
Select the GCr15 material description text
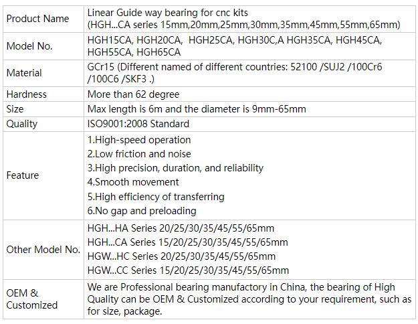(x=234, y=72)
